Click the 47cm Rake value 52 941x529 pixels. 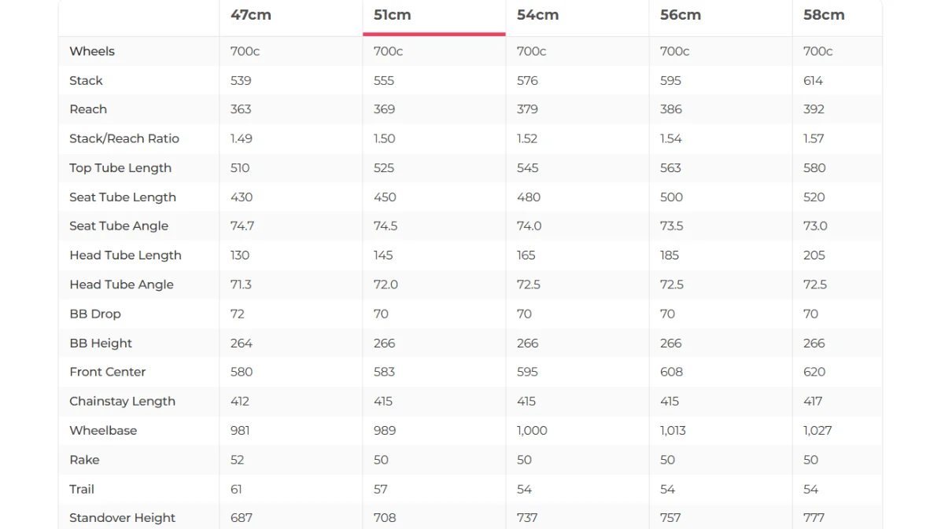tap(237, 460)
